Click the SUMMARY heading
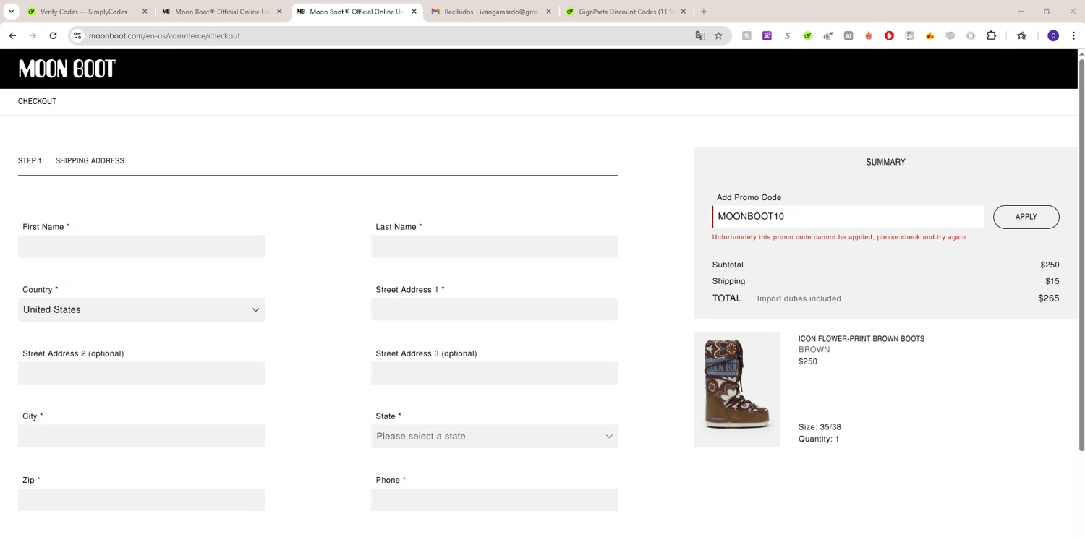This screenshot has height=537, width=1085. (885, 162)
